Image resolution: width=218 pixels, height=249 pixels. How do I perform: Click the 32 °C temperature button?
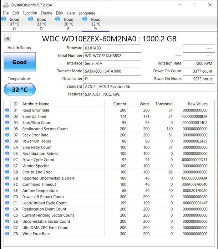[x=20, y=89]
